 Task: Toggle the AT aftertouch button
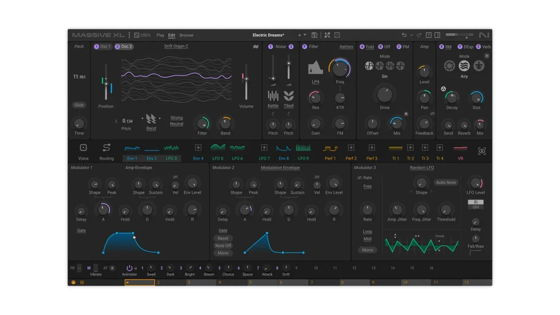(x=112, y=268)
